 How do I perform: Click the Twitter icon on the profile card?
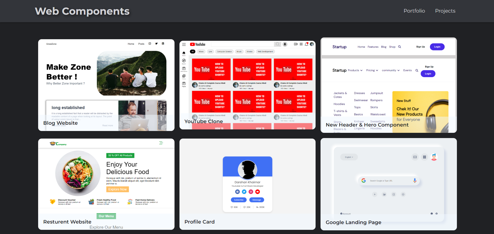coord(244,192)
